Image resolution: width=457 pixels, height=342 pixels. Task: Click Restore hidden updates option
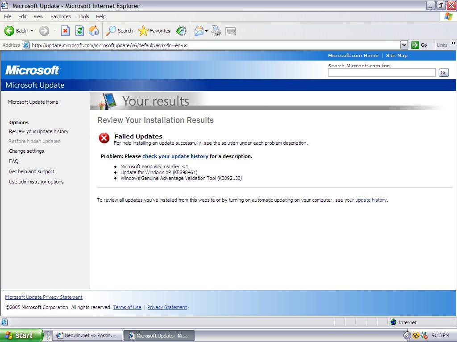(x=34, y=141)
